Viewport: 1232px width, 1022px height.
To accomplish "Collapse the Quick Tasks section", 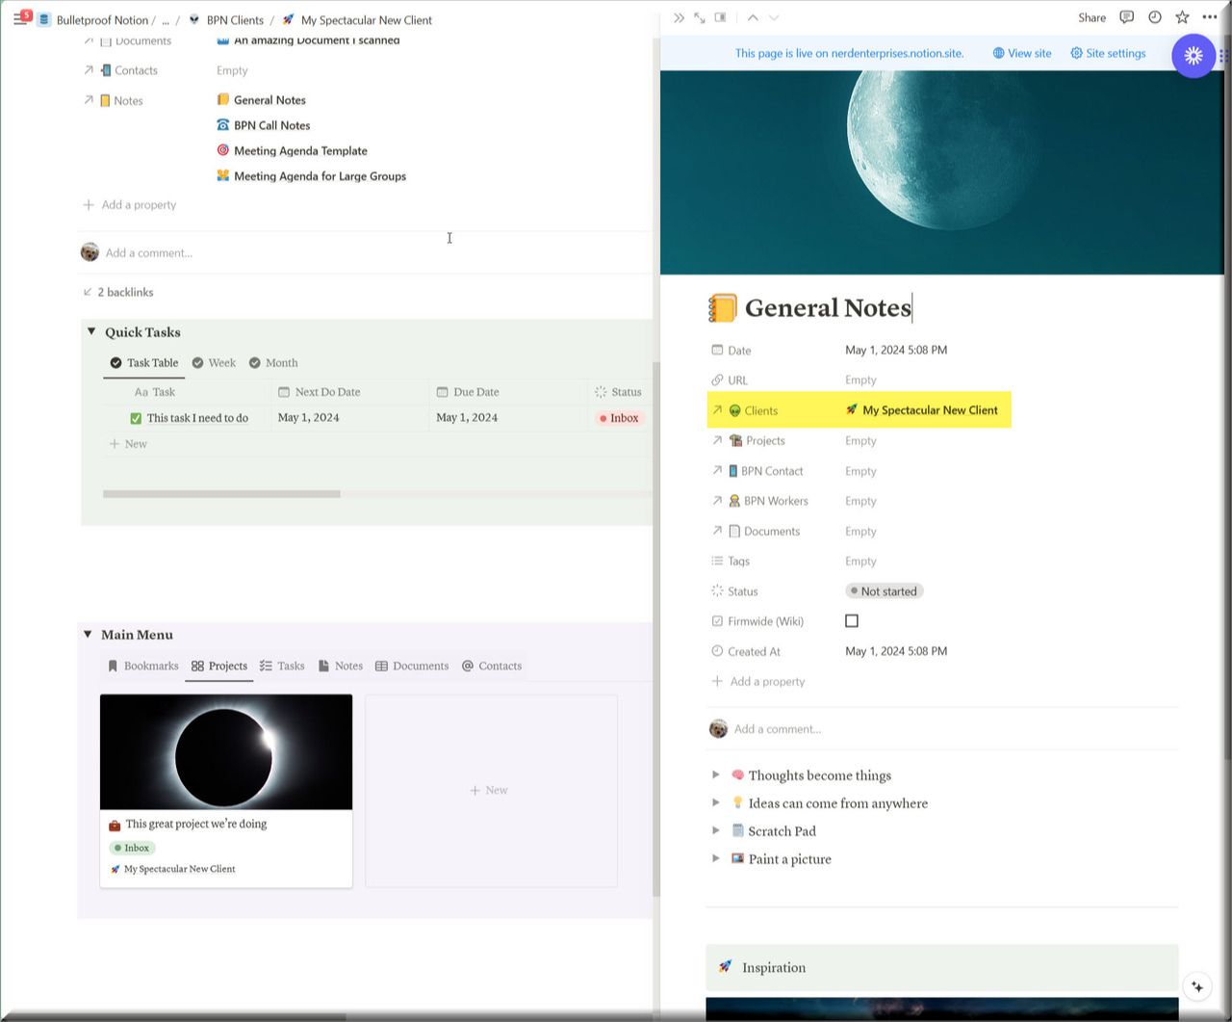I will click(91, 331).
